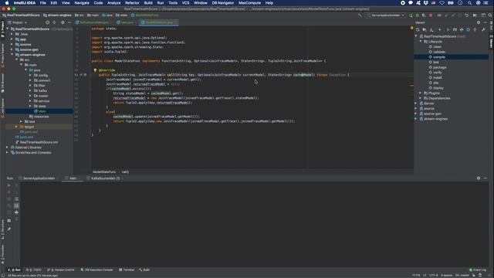Open the Build tool window button
The image size is (494, 278).
(144, 270)
